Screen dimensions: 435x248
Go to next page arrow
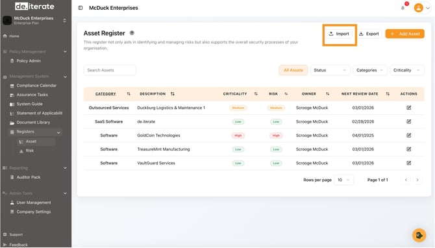coord(417,180)
